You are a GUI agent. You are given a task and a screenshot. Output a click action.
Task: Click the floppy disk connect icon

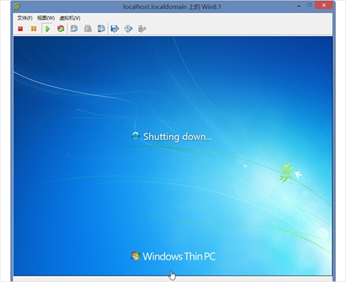point(115,29)
